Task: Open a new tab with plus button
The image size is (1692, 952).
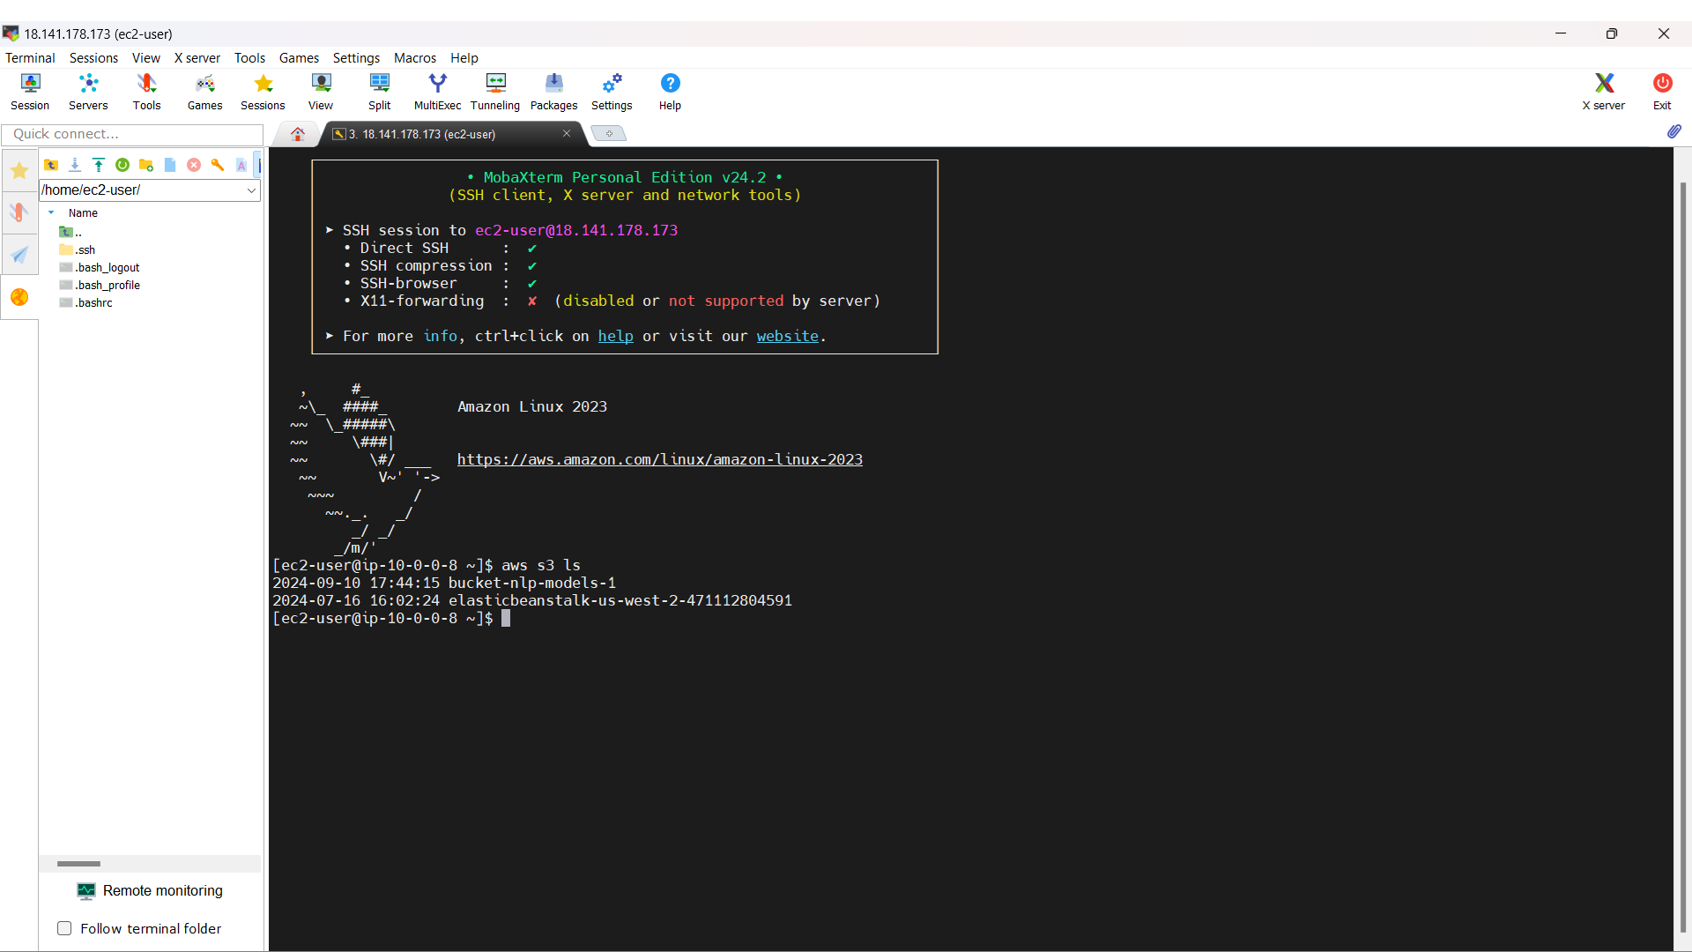Action: [x=609, y=133]
